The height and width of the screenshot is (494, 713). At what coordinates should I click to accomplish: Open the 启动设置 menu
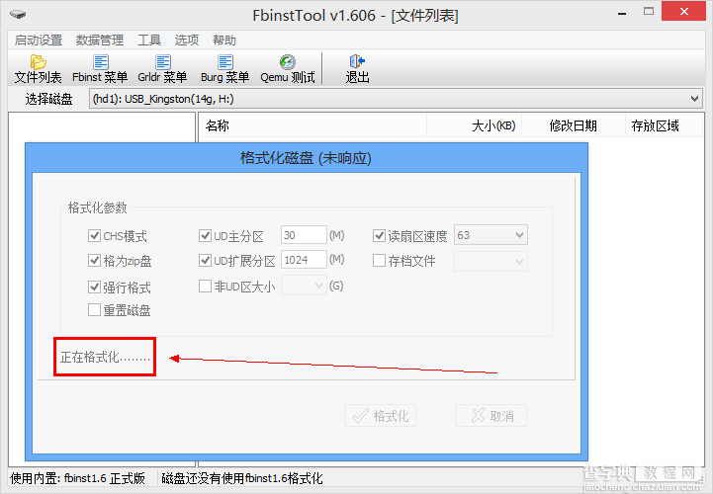(39, 40)
